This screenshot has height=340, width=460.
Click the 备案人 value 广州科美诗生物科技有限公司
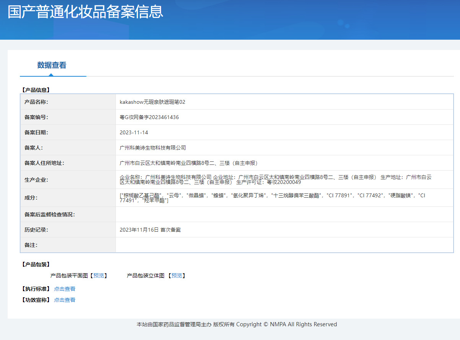[x=153, y=148]
